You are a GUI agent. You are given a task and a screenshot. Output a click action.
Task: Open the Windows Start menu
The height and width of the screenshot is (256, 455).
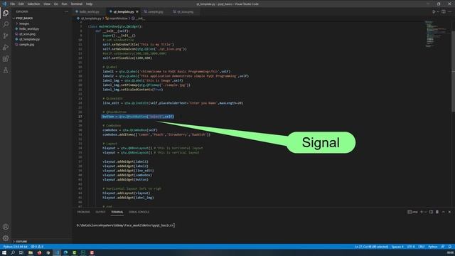(4, 253)
